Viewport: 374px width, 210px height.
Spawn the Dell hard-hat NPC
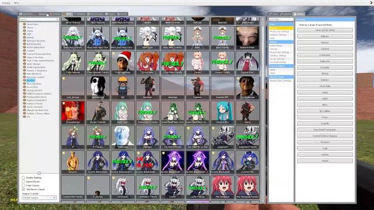point(123,87)
